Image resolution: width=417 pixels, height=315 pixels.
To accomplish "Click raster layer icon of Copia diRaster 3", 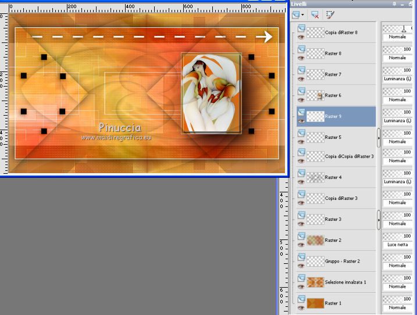I will pyautogui.click(x=301, y=194).
